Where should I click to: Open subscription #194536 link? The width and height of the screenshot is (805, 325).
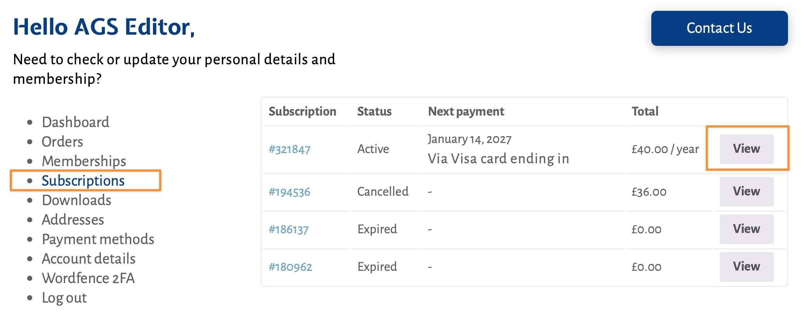coord(289,192)
